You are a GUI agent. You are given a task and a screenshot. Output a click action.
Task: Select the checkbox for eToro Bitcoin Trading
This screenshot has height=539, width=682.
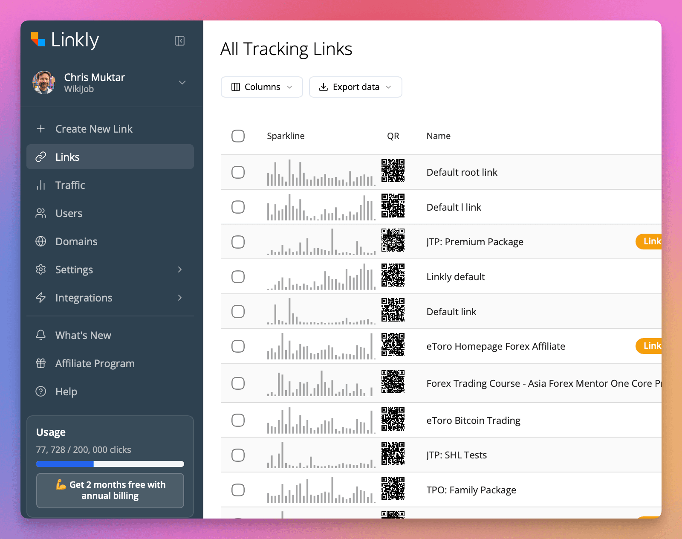pyautogui.click(x=238, y=420)
